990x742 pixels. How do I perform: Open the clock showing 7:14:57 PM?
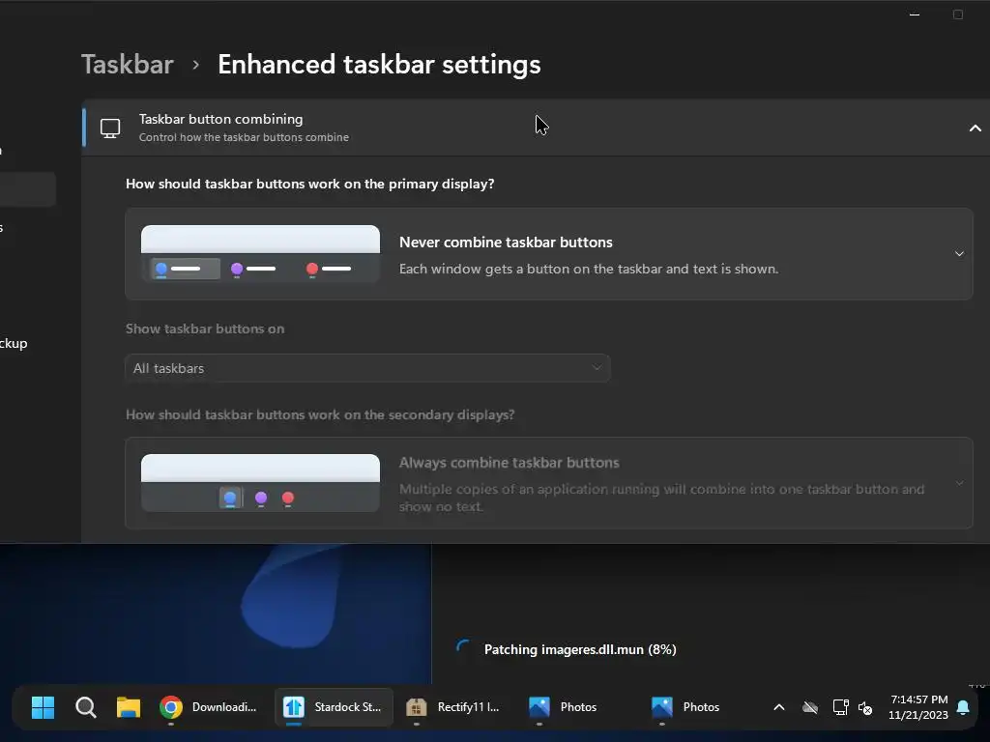918,707
